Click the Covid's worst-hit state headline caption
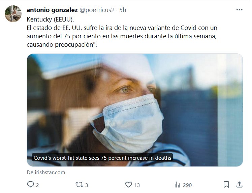This screenshot has width=252, height=193. [x=102, y=158]
